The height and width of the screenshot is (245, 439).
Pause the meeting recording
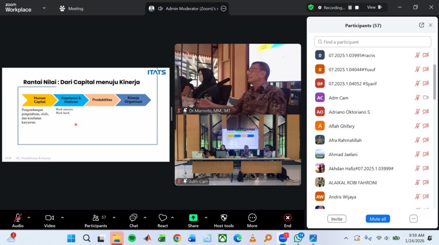point(350,7)
